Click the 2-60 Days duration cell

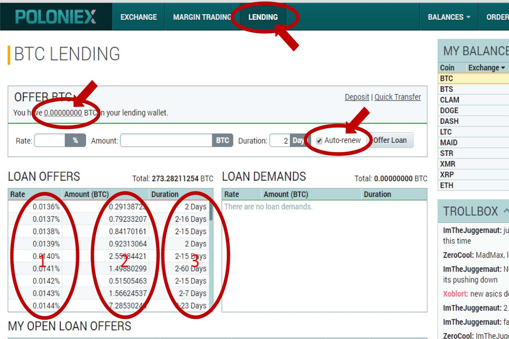(191, 268)
